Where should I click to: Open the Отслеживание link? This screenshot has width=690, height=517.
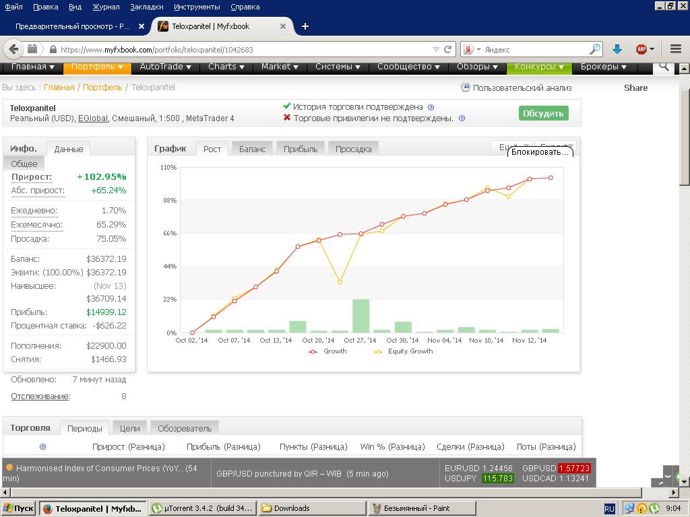pos(40,396)
